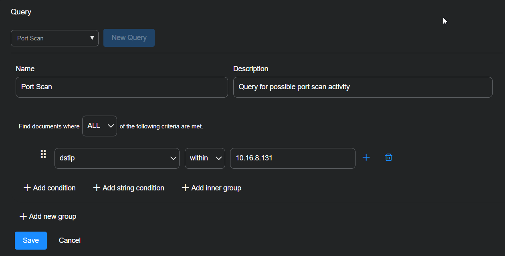Open the within operator dropdown
This screenshot has width=505, height=256.
pyautogui.click(x=205, y=158)
